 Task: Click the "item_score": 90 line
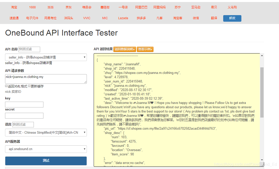122,154
